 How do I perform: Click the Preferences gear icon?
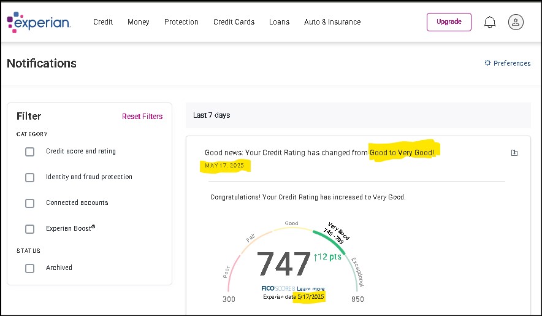[x=488, y=63]
